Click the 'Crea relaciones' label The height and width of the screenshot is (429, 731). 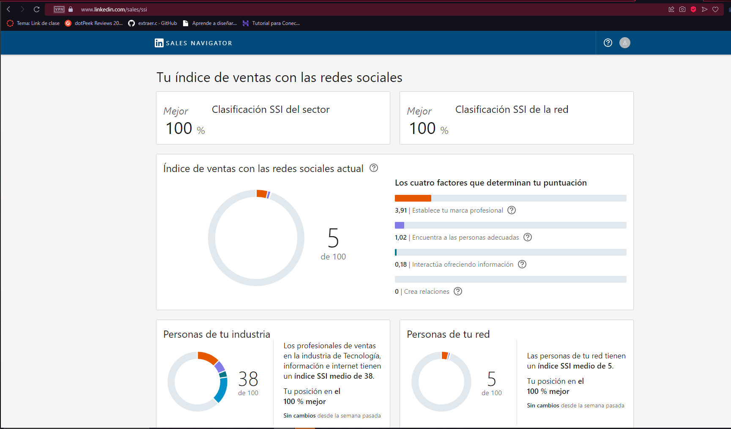click(x=427, y=291)
